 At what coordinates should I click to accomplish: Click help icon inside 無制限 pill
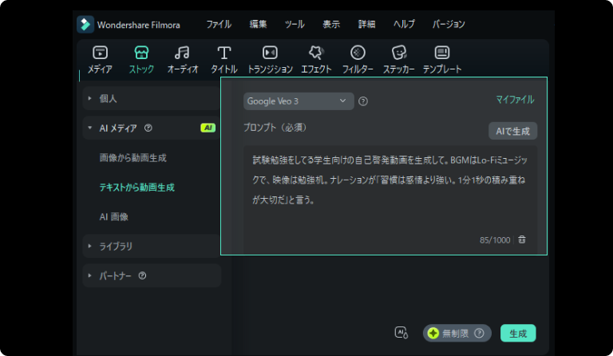pos(479,334)
